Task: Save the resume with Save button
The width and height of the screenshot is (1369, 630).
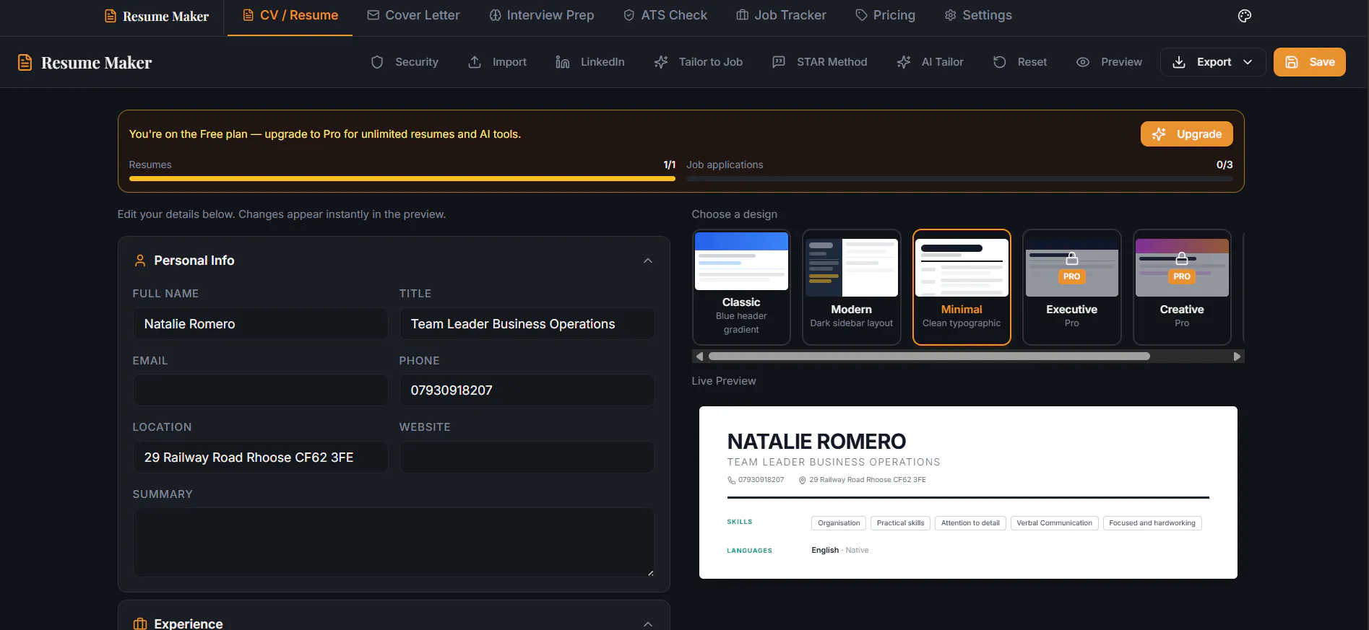Action: 1309,62
